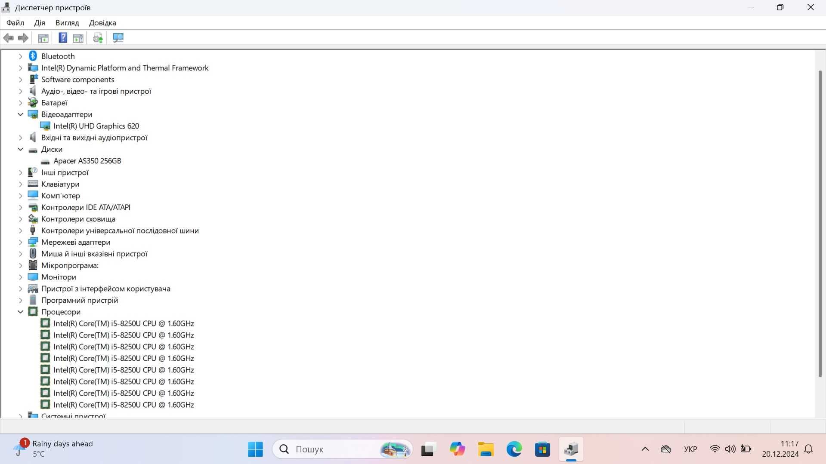Viewport: 826px width, 464px height.
Task: Open Windows Start button in taskbar
Action: click(255, 449)
